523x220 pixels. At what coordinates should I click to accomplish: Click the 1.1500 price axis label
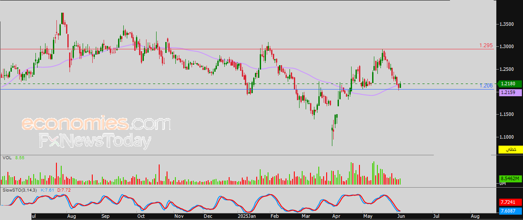(x=506, y=115)
